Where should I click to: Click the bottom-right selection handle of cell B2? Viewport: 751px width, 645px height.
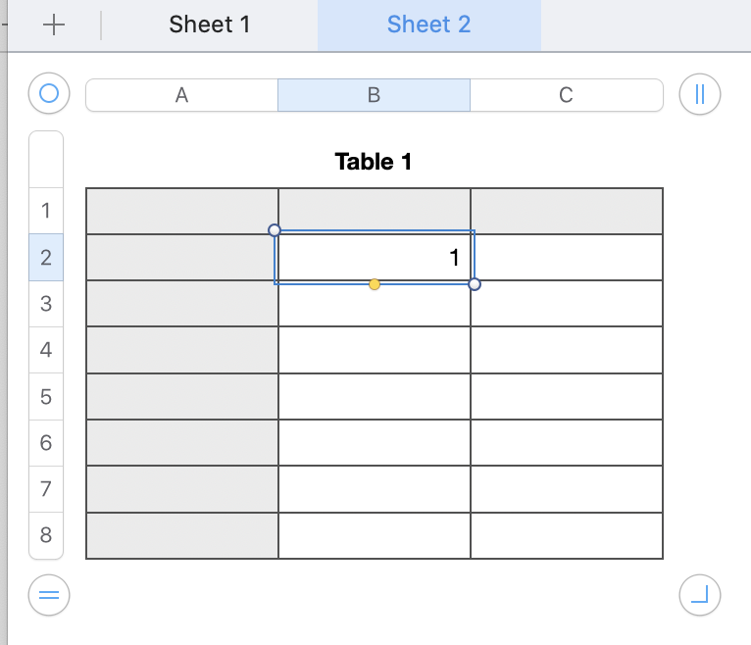[x=475, y=284]
